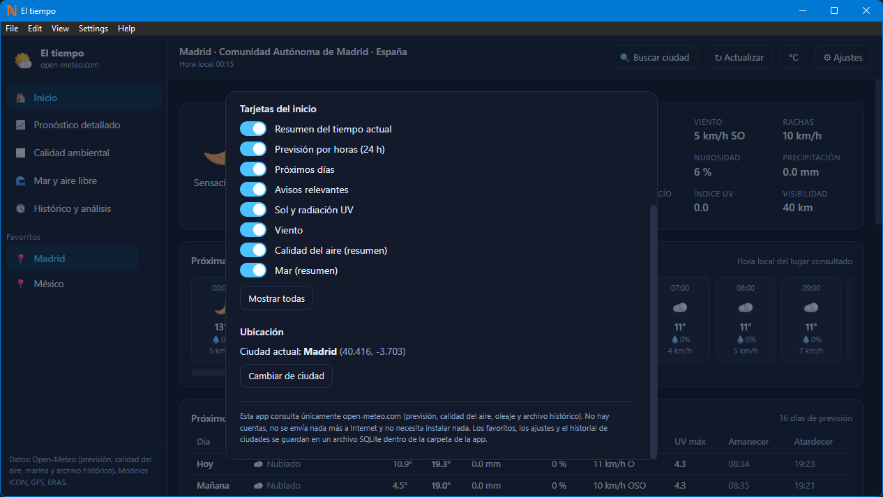Go to the Inicio section
The height and width of the screenshot is (497, 883).
pyautogui.click(x=84, y=98)
